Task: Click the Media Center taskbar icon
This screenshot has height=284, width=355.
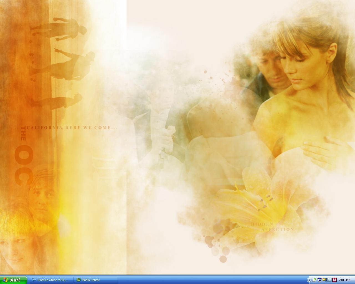Action: [79, 280]
